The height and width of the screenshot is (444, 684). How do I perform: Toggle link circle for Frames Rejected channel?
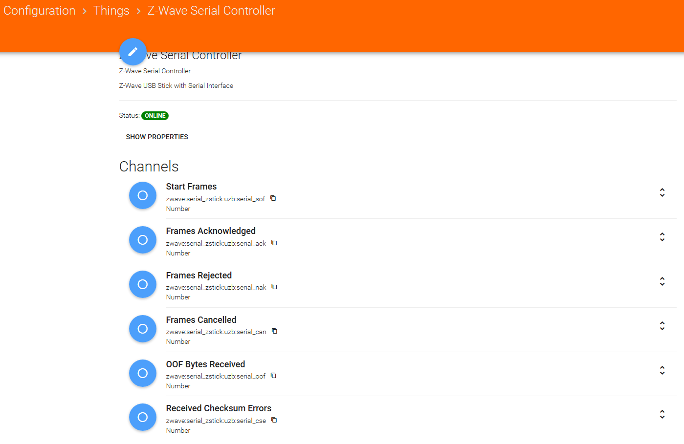point(143,284)
